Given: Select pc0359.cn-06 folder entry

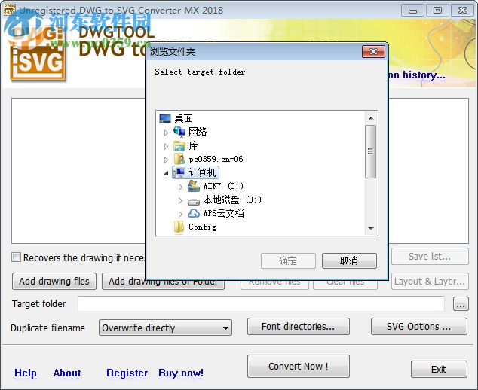Looking at the screenshot, I should coord(216,159).
